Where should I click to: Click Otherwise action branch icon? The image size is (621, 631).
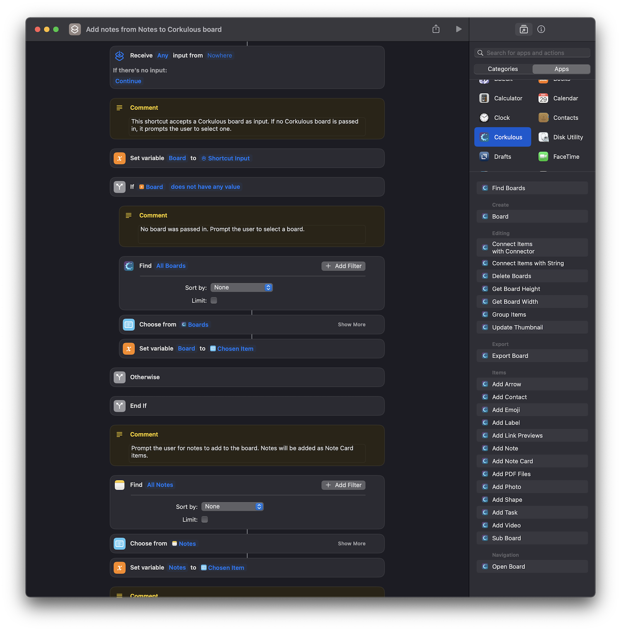(120, 377)
